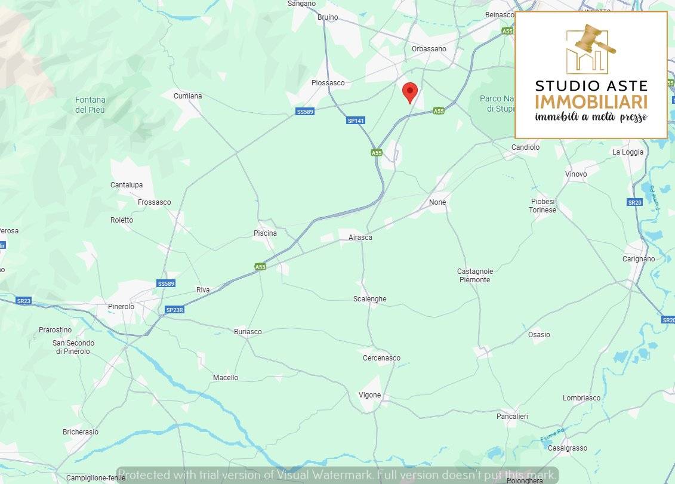Screen dimensions: 675x484
Task: Select the Pinerolo town label
Action: pyautogui.click(x=121, y=307)
